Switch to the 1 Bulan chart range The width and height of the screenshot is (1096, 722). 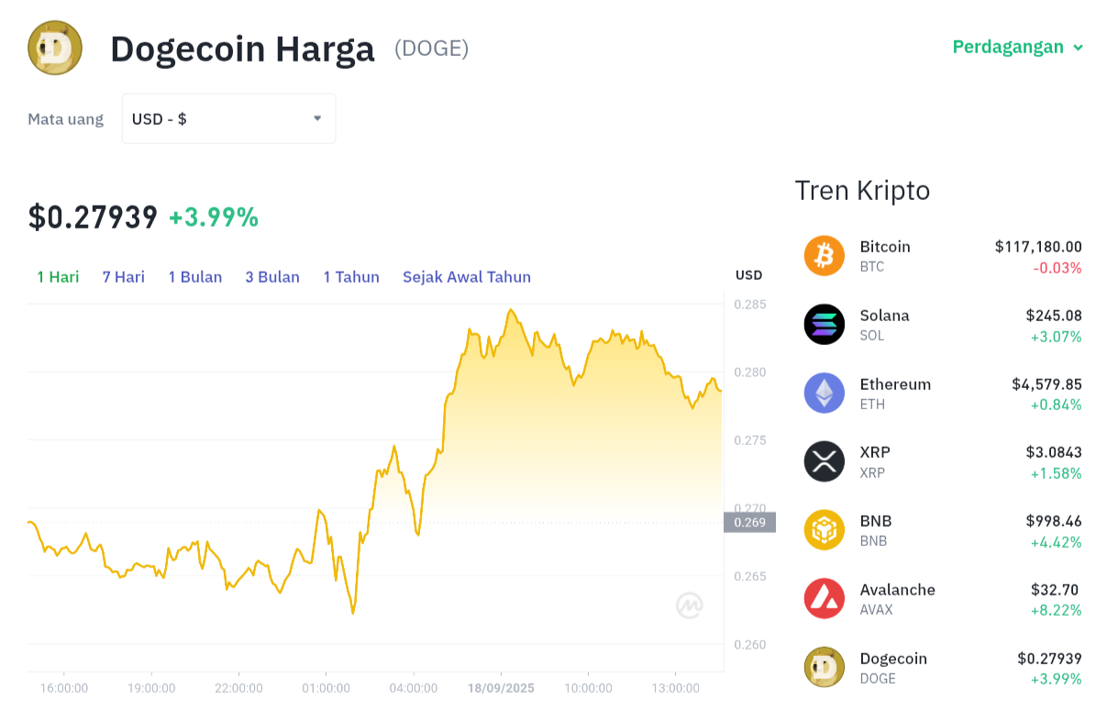pyautogui.click(x=195, y=277)
